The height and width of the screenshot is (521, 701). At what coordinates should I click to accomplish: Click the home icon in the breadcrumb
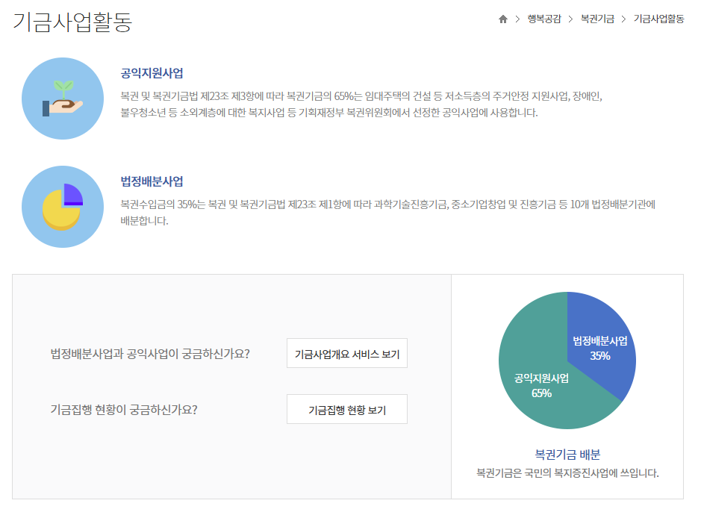coord(503,19)
